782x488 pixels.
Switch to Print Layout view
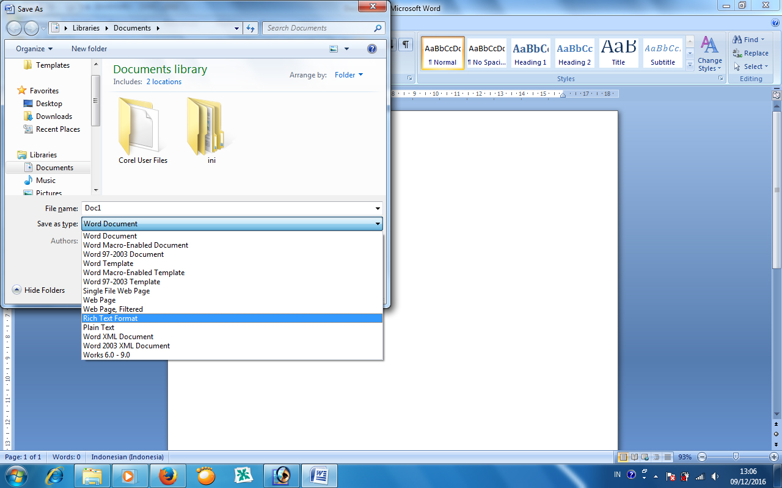(623, 457)
